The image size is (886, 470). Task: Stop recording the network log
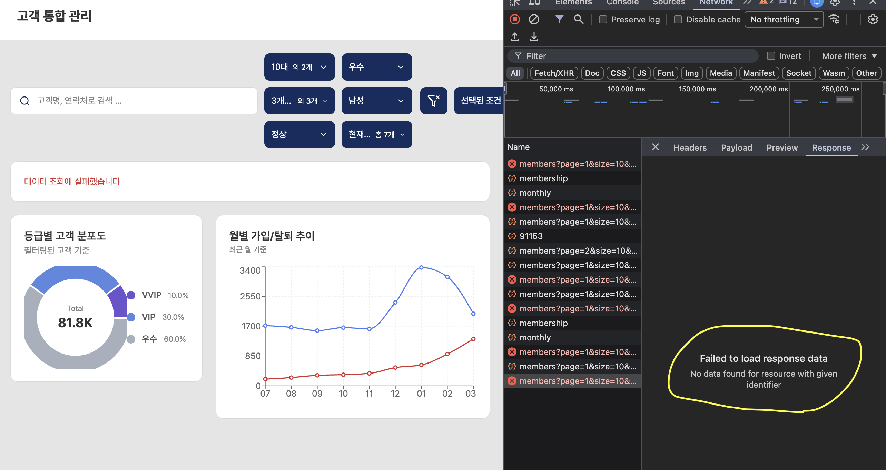pyautogui.click(x=514, y=19)
